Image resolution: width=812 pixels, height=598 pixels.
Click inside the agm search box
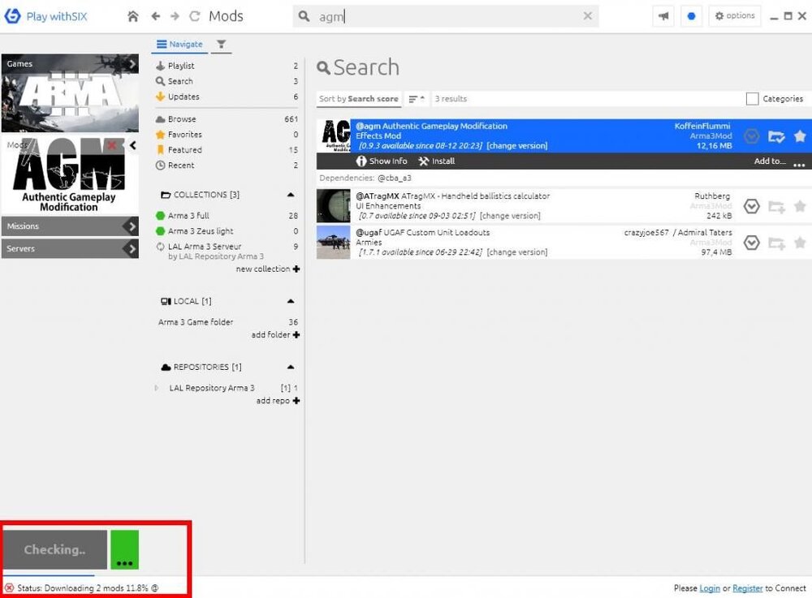pos(445,16)
